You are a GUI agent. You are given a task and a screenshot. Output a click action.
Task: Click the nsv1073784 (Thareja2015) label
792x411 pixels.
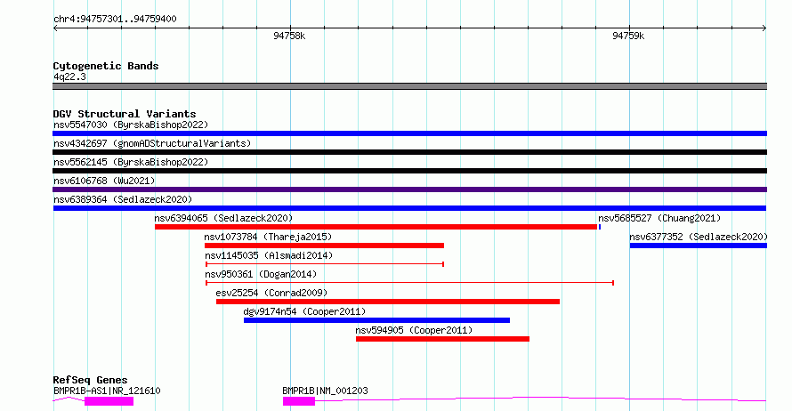[268, 237]
